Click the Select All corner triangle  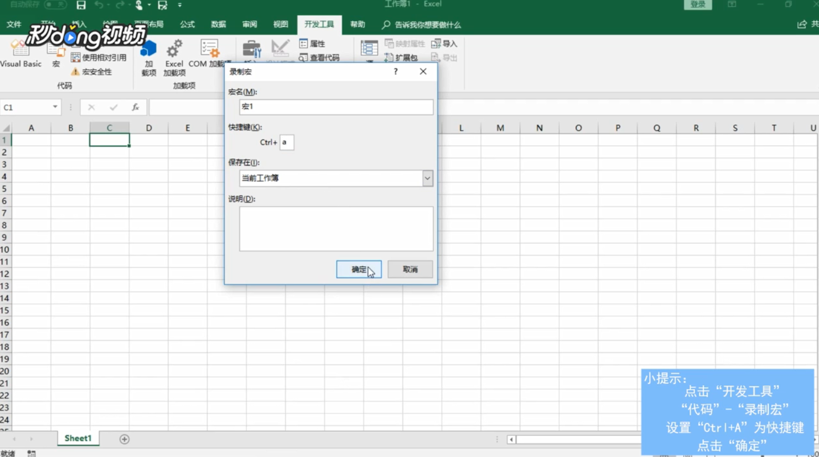6,128
